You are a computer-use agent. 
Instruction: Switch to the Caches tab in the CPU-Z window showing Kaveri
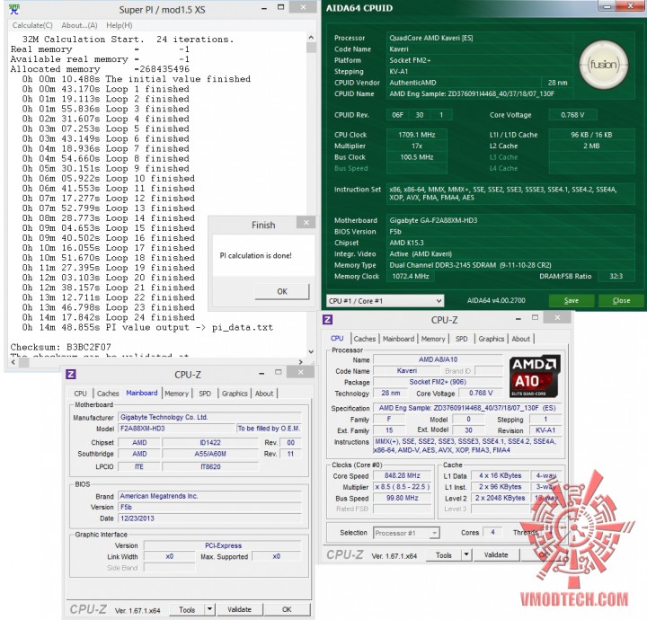[x=365, y=339]
